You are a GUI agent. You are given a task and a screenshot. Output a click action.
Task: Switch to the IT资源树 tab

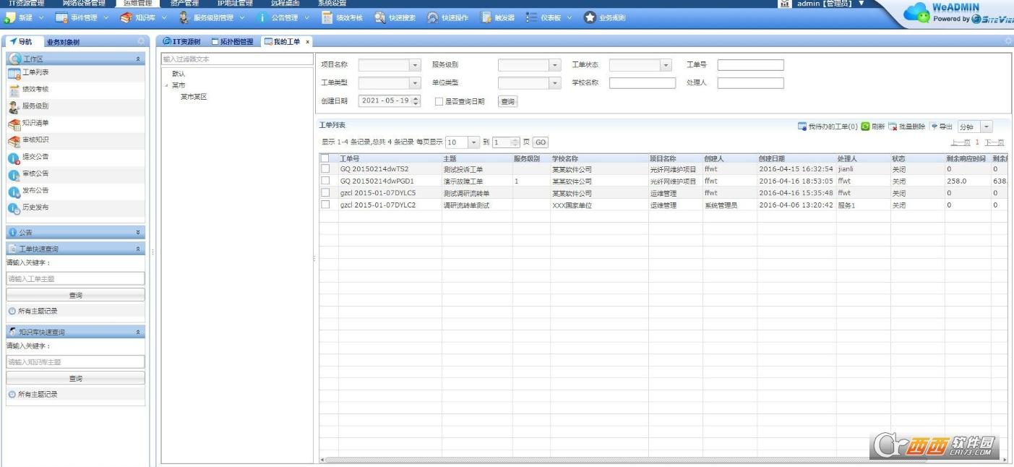click(x=182, y=42)
